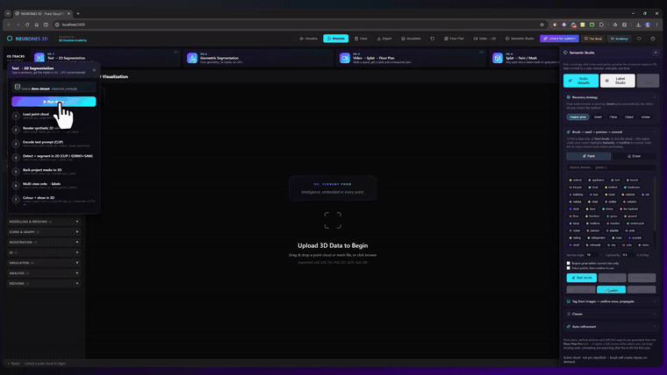Click the heart icon in top toolbar
The image size is (667, 375).
[639, 39]
